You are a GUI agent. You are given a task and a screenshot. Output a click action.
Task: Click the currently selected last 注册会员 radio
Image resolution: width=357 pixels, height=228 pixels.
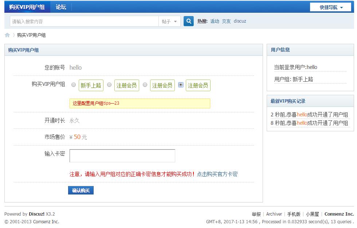[x=181, y=85]
